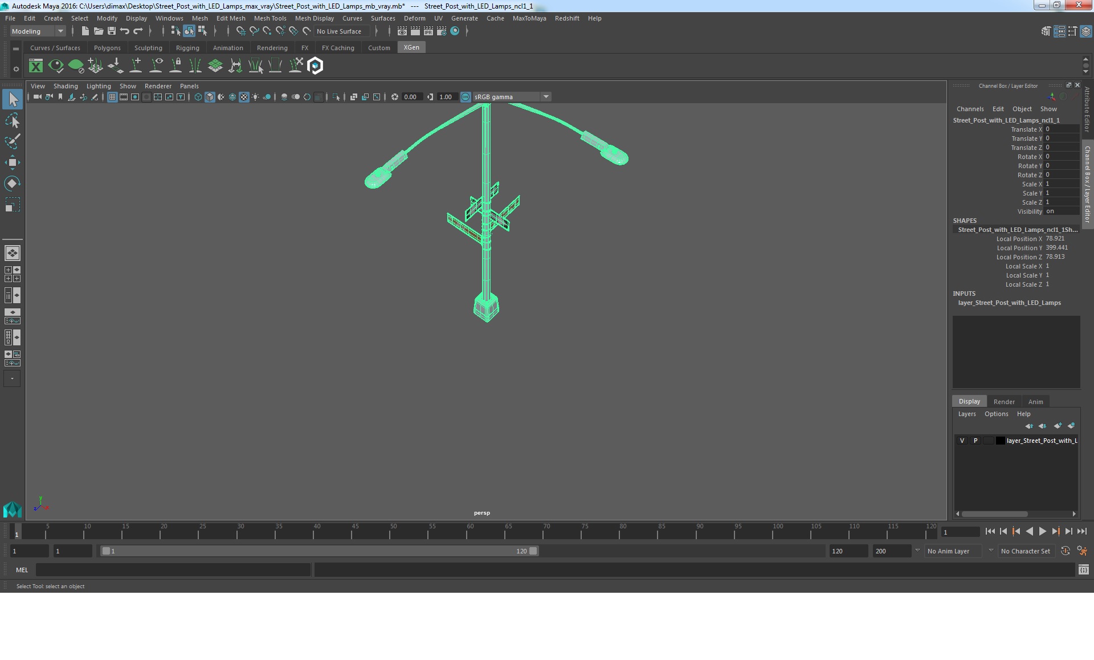Toggle layer playback P box
Screen dimensions: 1094x660
coord(975,441)
